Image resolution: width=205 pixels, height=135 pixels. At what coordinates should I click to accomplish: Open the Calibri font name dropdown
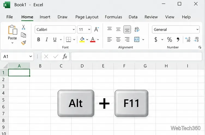point(74,29)
